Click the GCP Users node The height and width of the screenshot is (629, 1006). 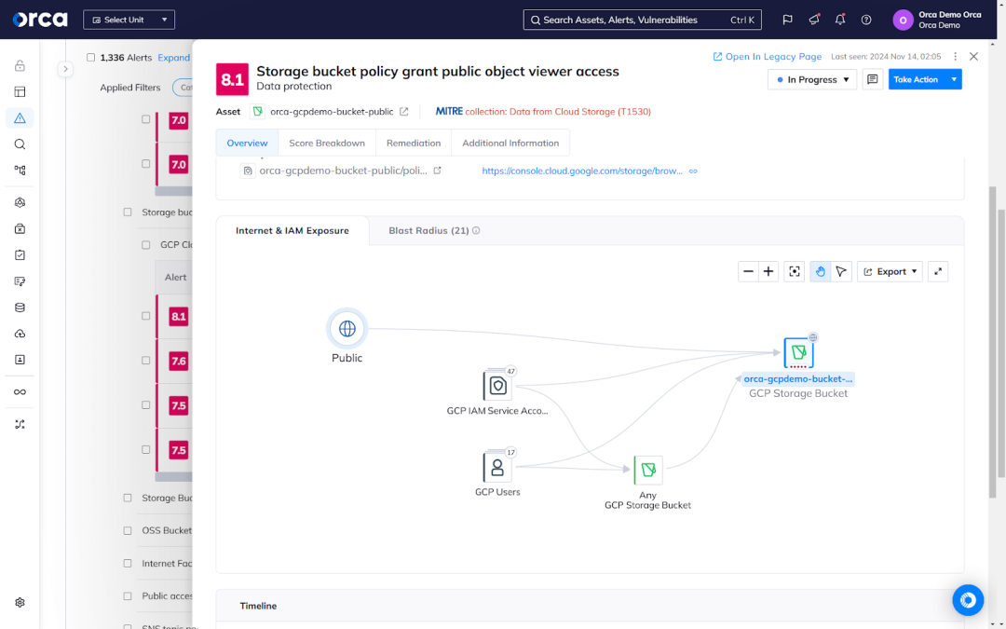click(497, 467)
